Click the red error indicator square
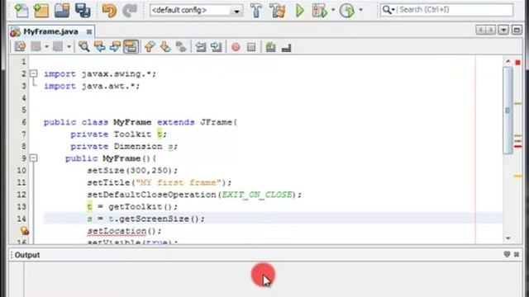The height and width of the screenshot is (297, 529). pos(518,63)
